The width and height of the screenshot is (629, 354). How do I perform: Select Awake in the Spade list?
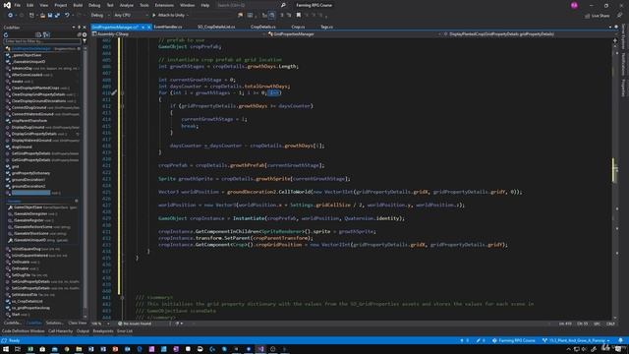coord(18,81)
